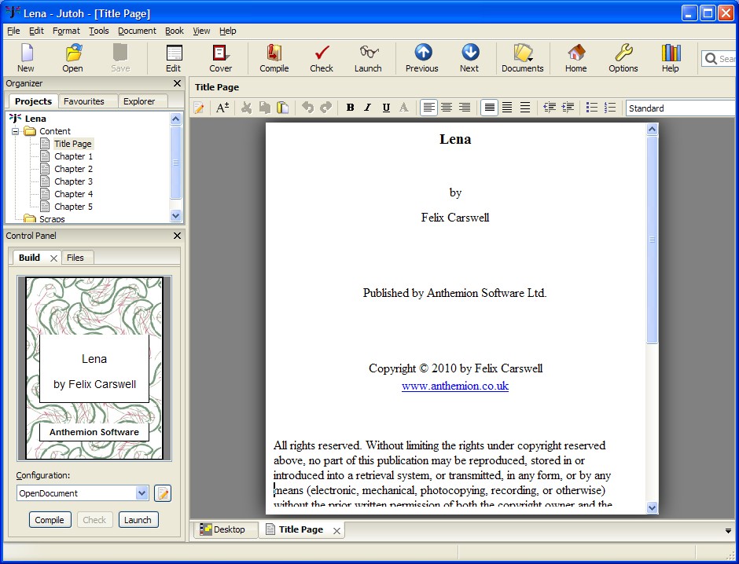This screenshot has height=564, width=739.
Task: Redo the last undone edit
Action: click(x=325, y=108)
